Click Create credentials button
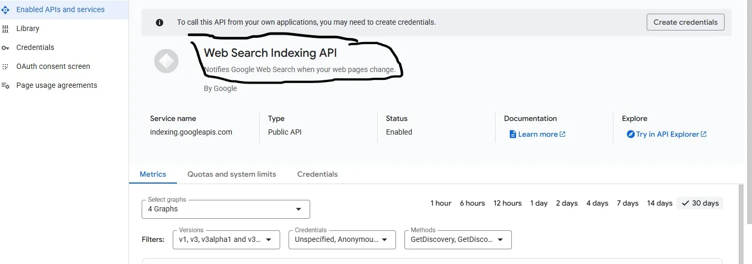752x264 pixels. point(686,22)
